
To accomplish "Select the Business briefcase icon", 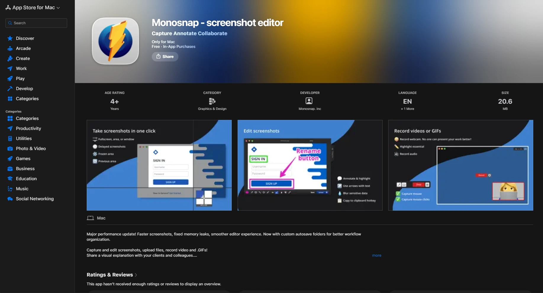I will 10,169.
